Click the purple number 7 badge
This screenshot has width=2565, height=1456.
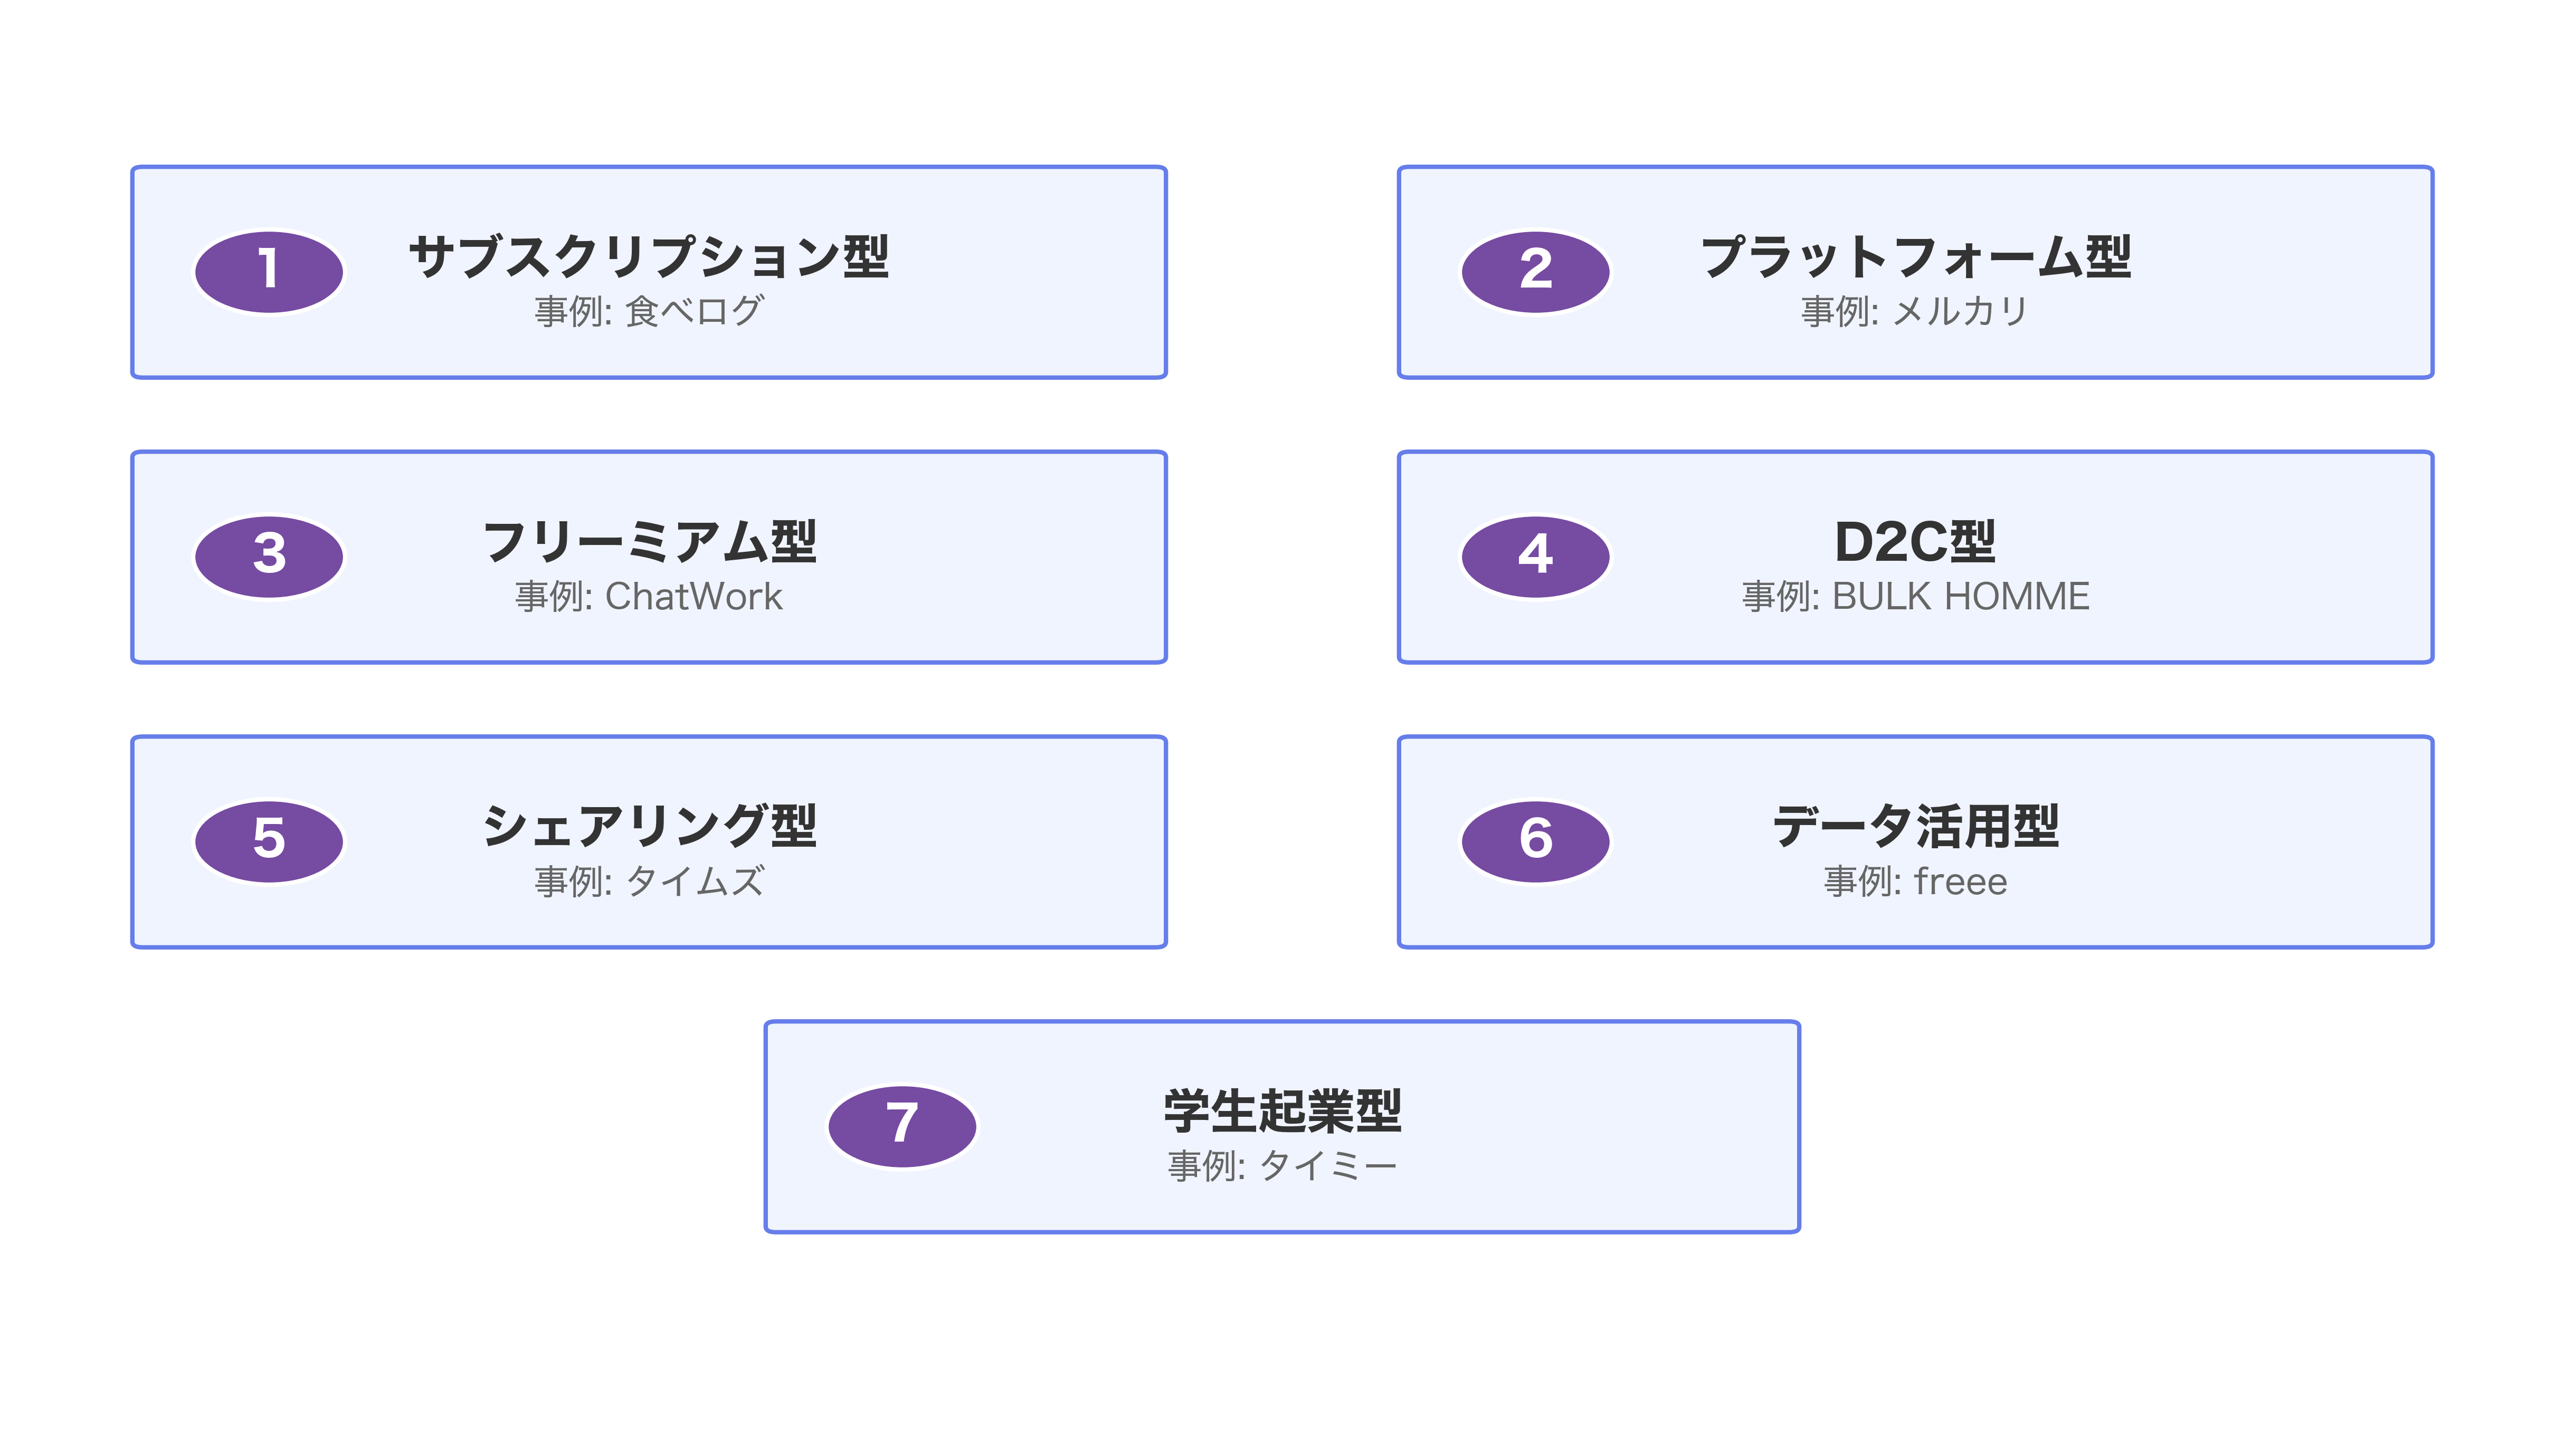pyautogui.click(x=901, y=1126)
